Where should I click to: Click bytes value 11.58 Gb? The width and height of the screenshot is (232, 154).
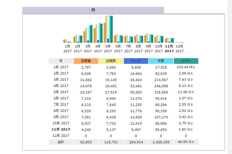(x=186, y=92)
